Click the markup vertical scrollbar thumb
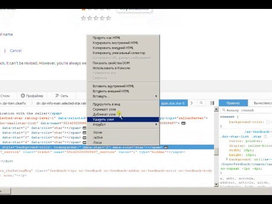The width and height of the screenshot is (272, 204). (216, 151)
